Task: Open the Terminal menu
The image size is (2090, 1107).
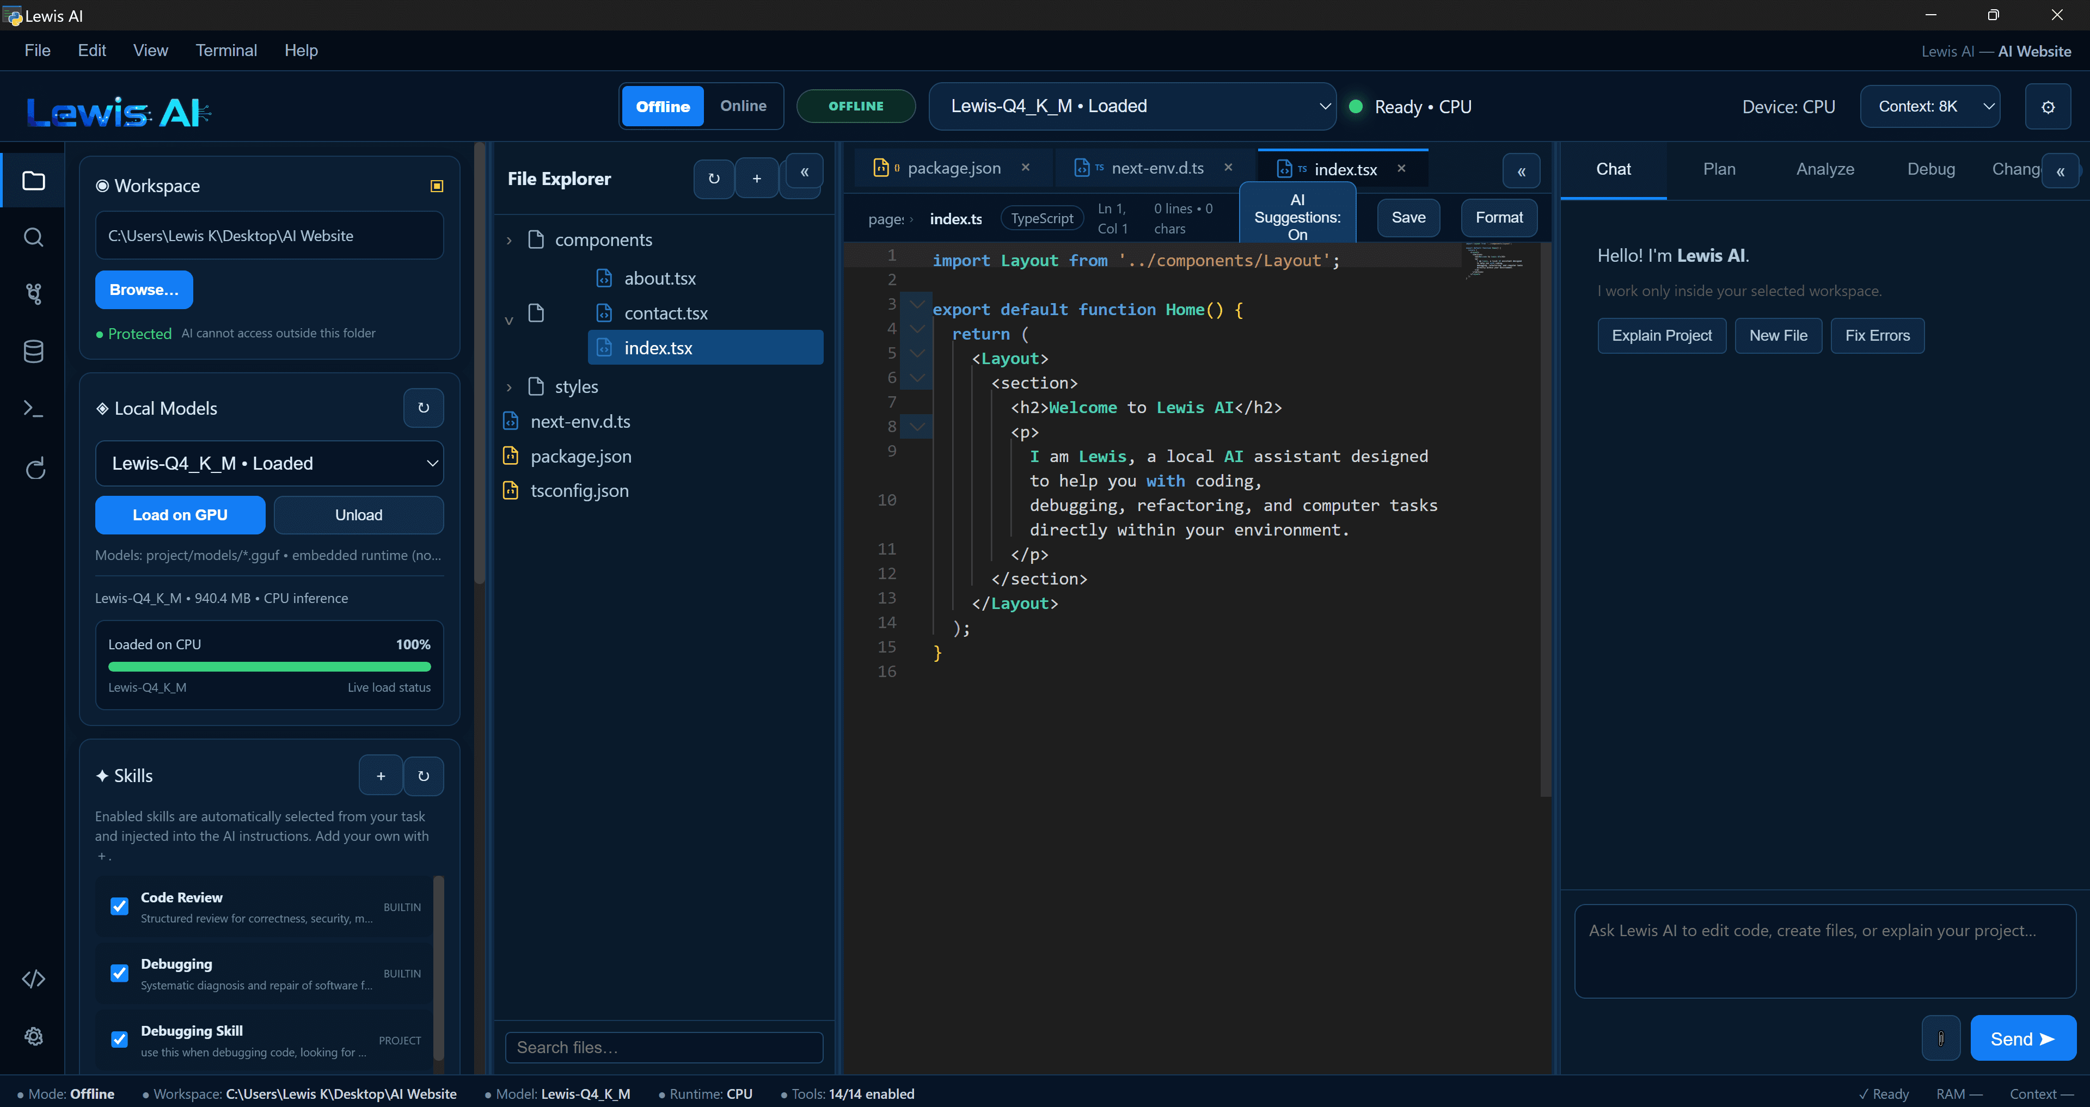Action: (x=226, y=50)
